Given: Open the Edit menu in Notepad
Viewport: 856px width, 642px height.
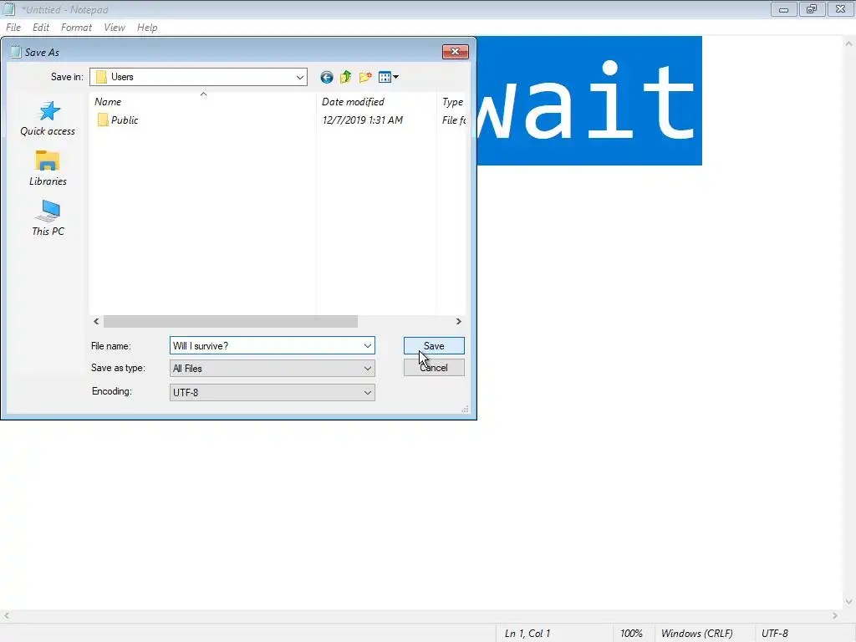Looking at the screenshot, I should 40,28.
